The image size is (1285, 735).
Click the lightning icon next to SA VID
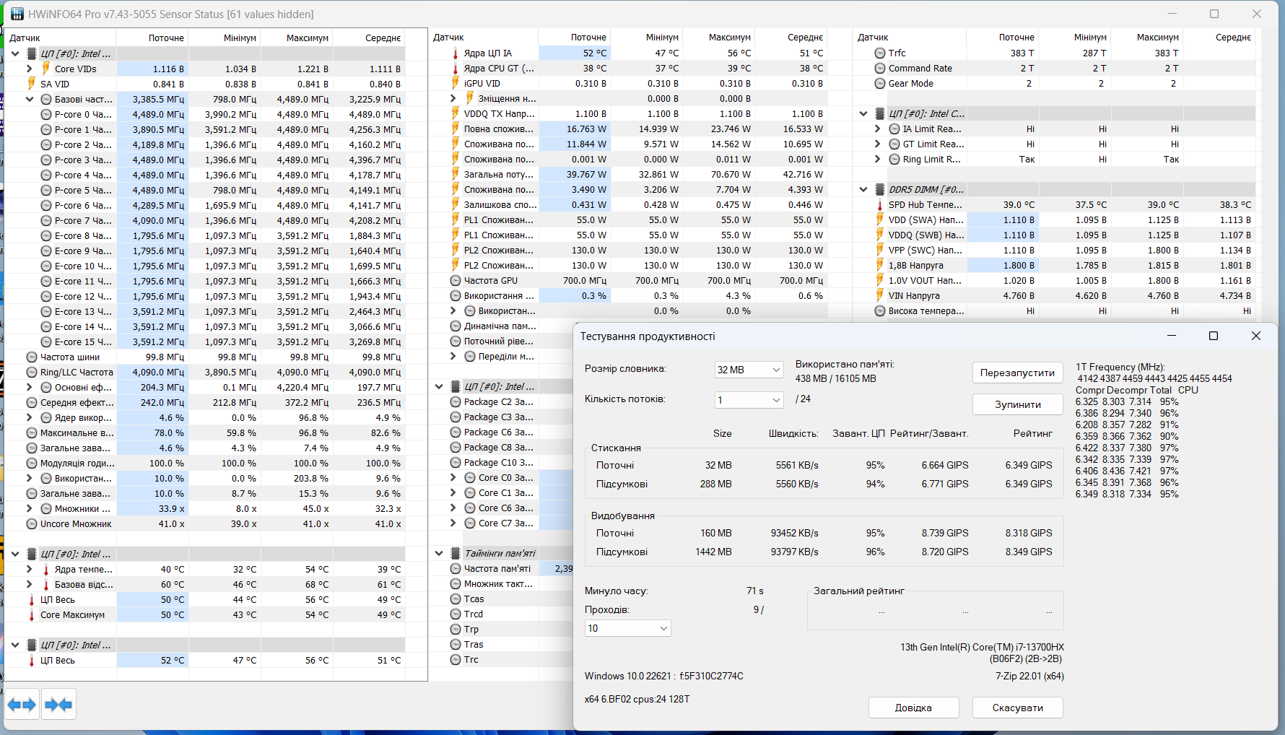click(32, 84)
